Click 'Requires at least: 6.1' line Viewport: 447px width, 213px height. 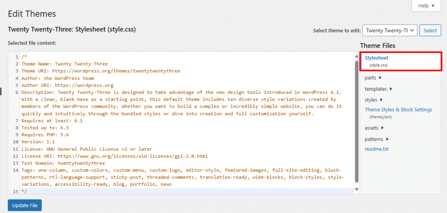pyautogui.click(x=52, y=120)
